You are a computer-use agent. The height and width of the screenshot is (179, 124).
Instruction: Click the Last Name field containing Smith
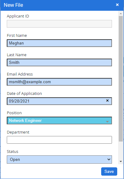[59, 62]
